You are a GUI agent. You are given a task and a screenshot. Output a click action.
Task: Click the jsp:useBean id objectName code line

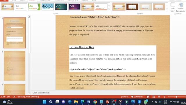pos(97,69)
